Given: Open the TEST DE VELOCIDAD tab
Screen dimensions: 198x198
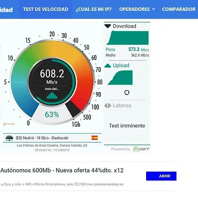Looking at the screenshot, I should (46, 9).
